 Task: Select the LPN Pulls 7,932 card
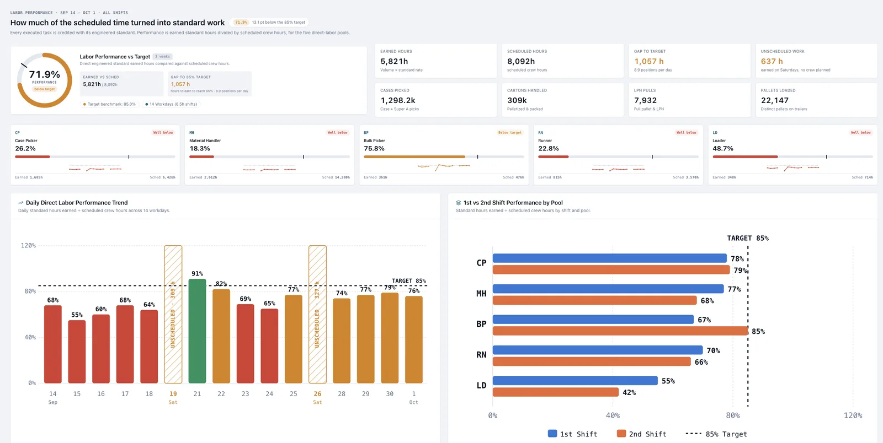pyautogui.click(x=690, y=100)
